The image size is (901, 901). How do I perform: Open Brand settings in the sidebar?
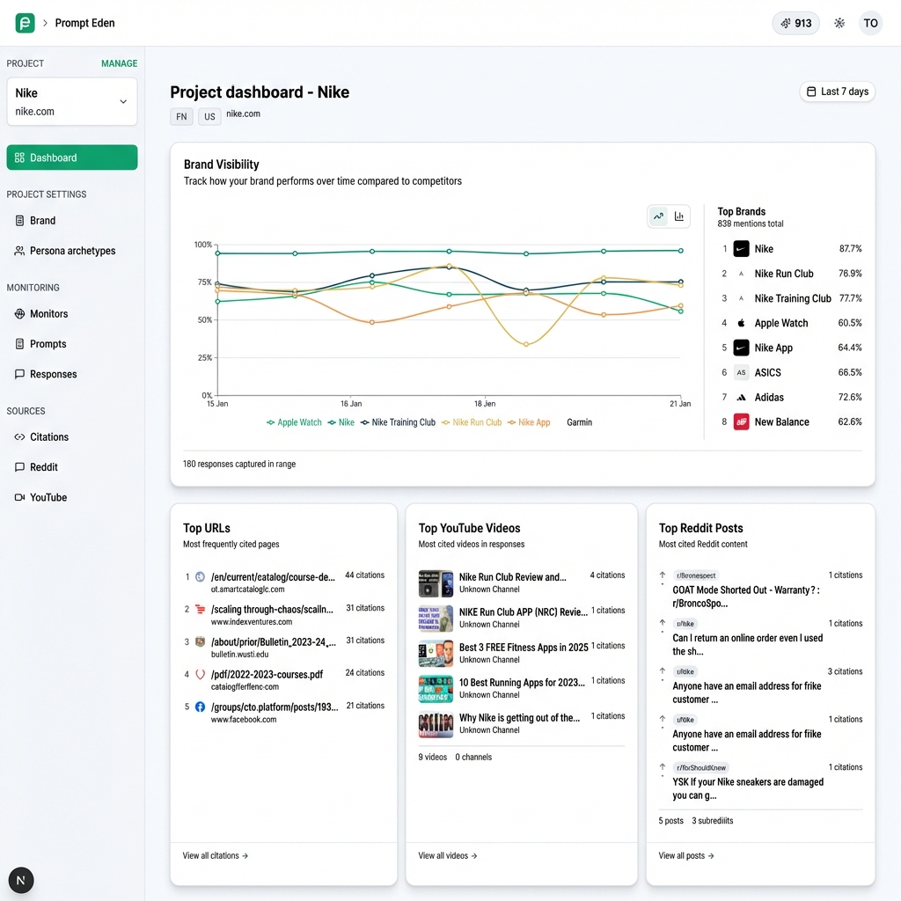[40, 220]
